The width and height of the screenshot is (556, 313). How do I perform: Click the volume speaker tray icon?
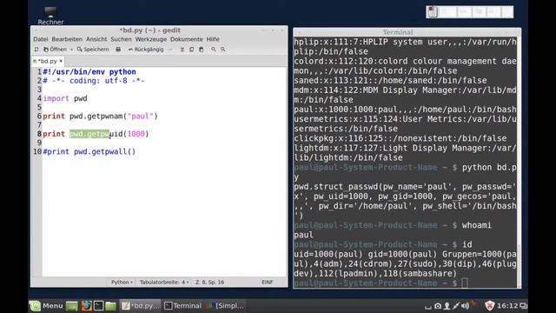[466, 305]
